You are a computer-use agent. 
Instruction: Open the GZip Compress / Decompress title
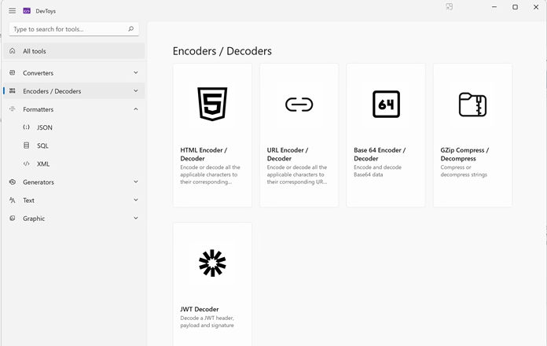pyautogui.click(x=464, y=154)
